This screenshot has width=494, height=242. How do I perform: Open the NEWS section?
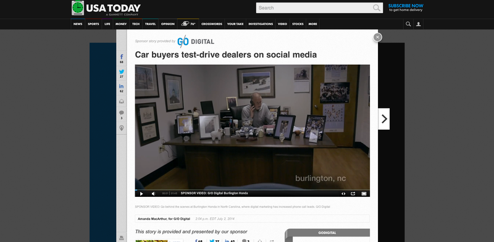click(78, 24)
